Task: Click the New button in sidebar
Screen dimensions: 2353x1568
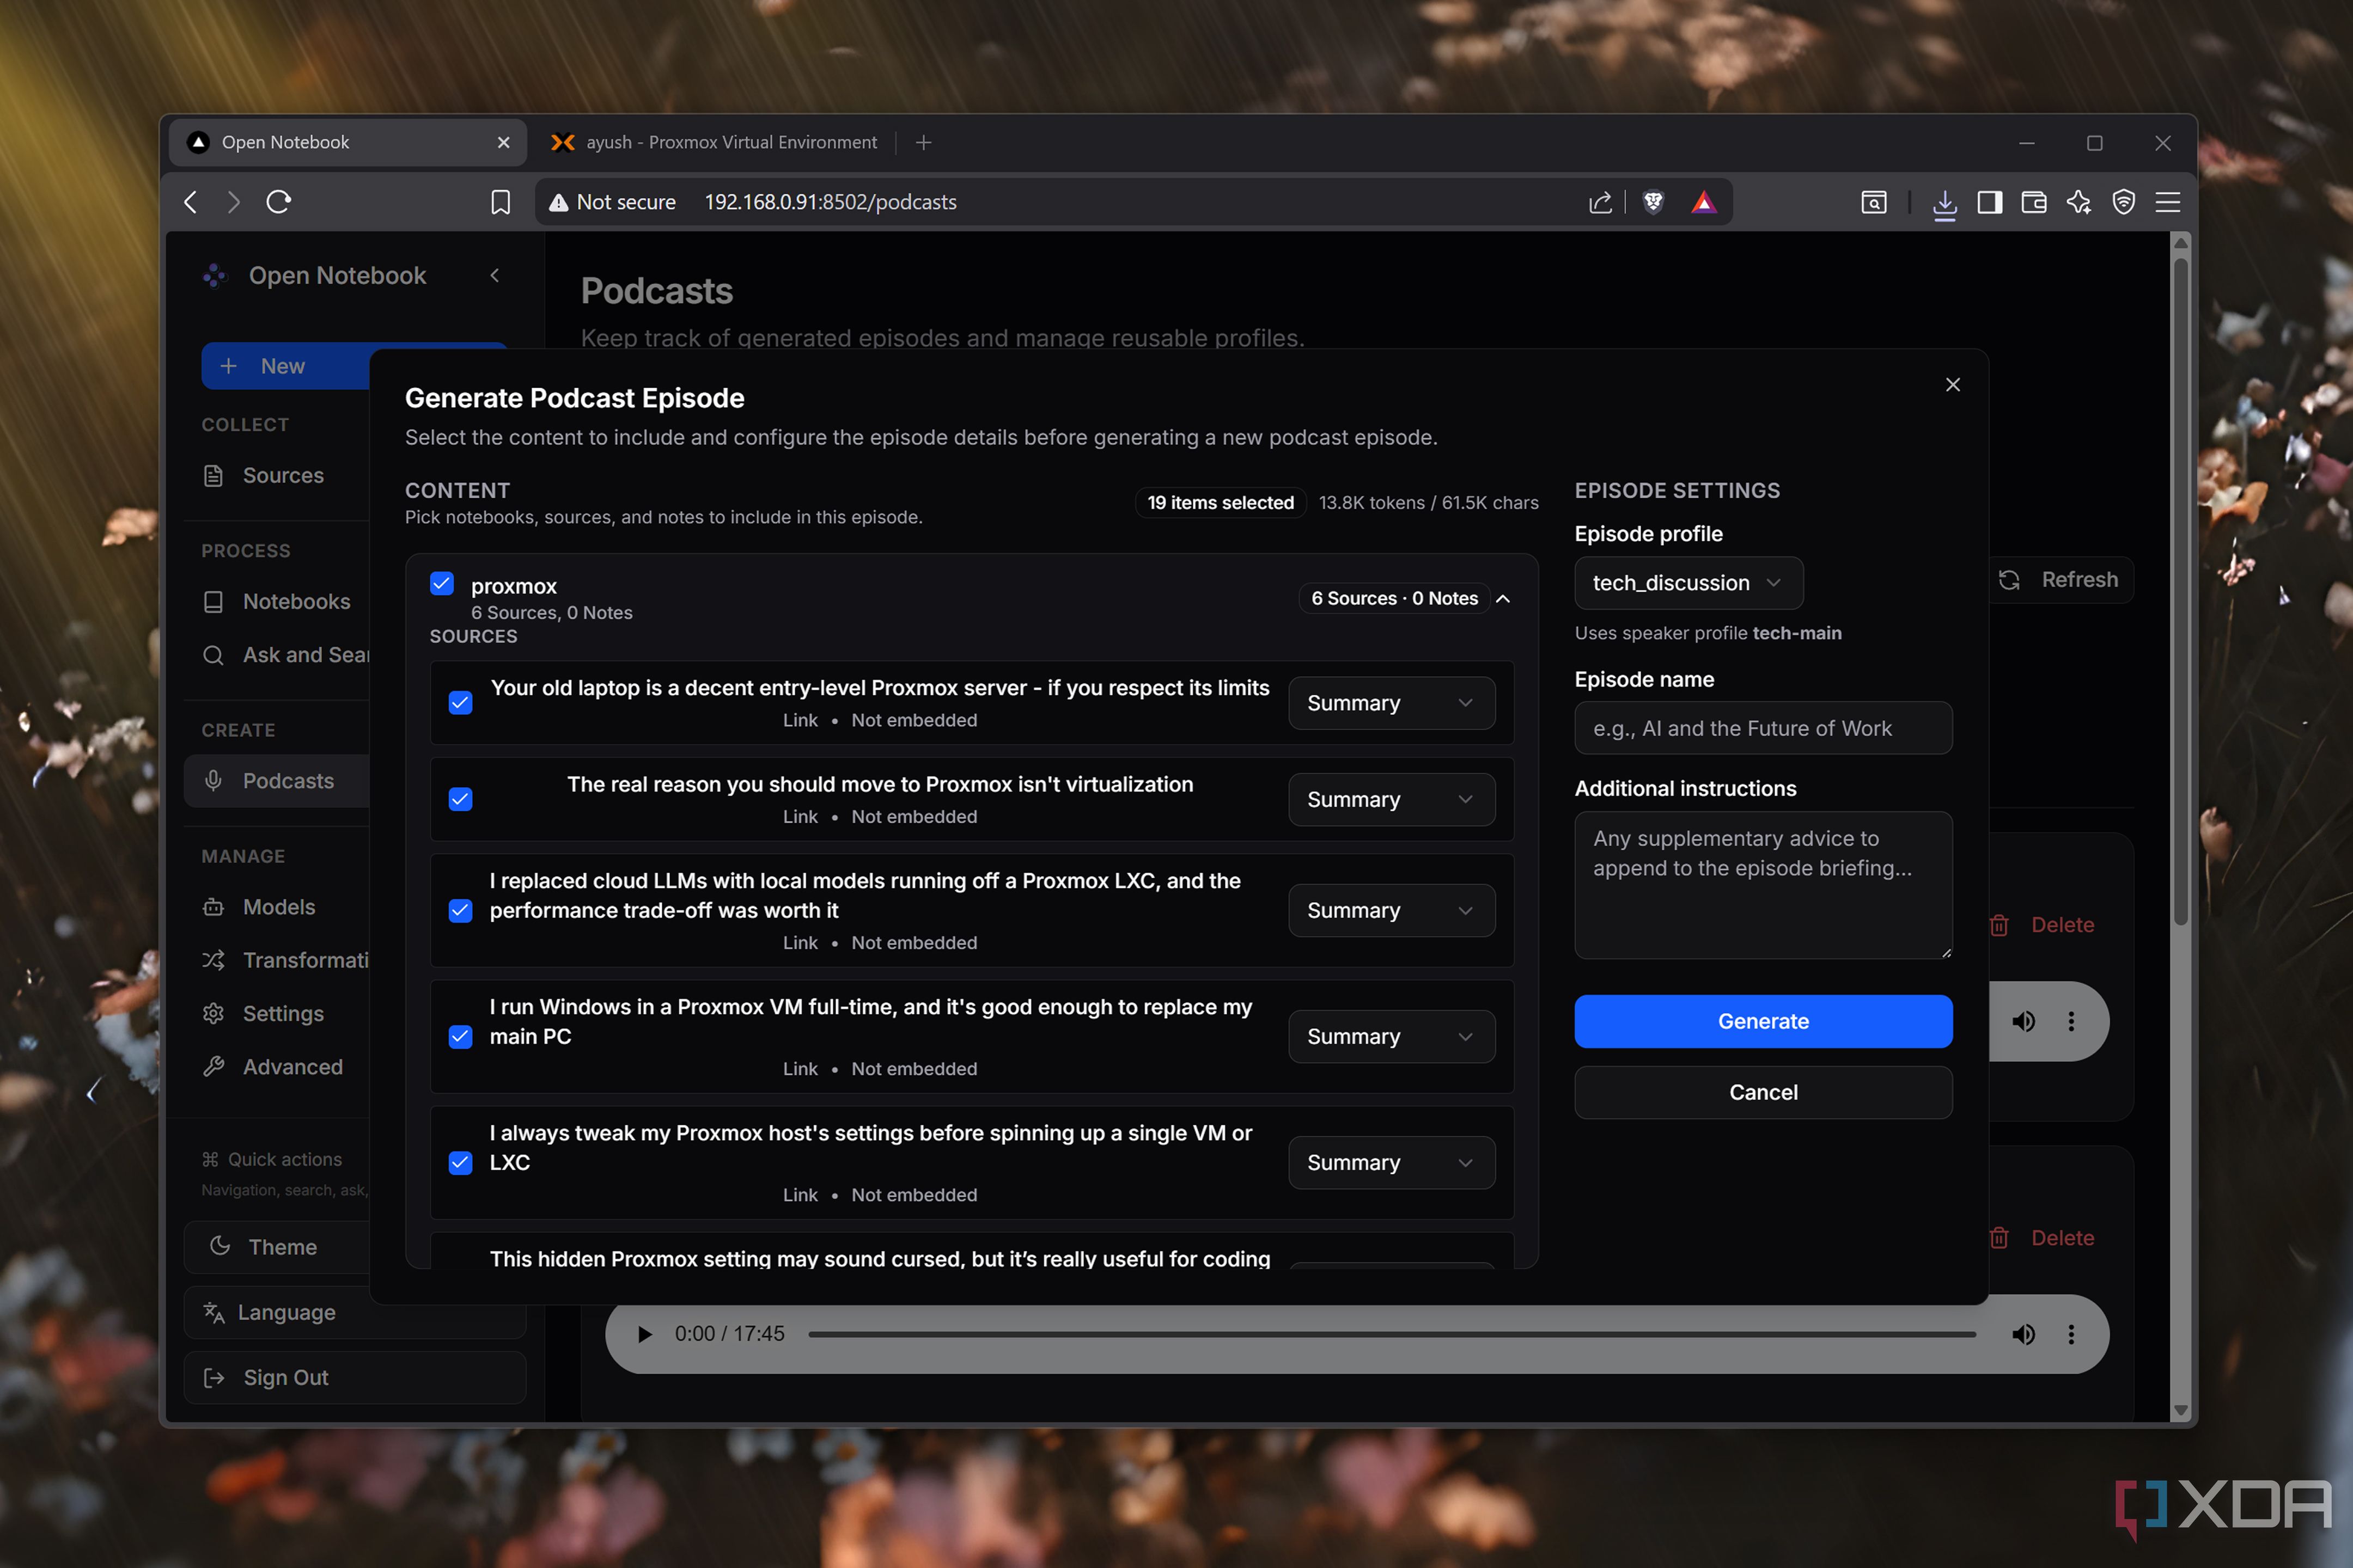Action: click(x=286, y=366)
